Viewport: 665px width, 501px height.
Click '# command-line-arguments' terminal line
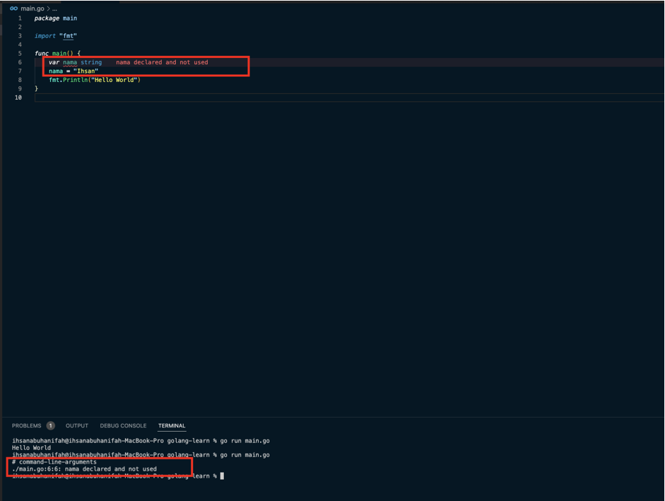[x=54, y=462]
